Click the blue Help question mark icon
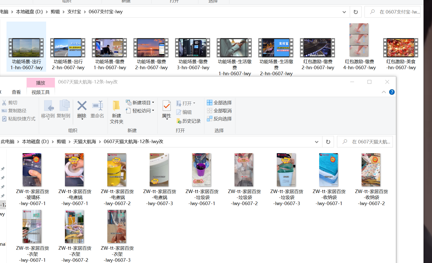 (392, 92)
